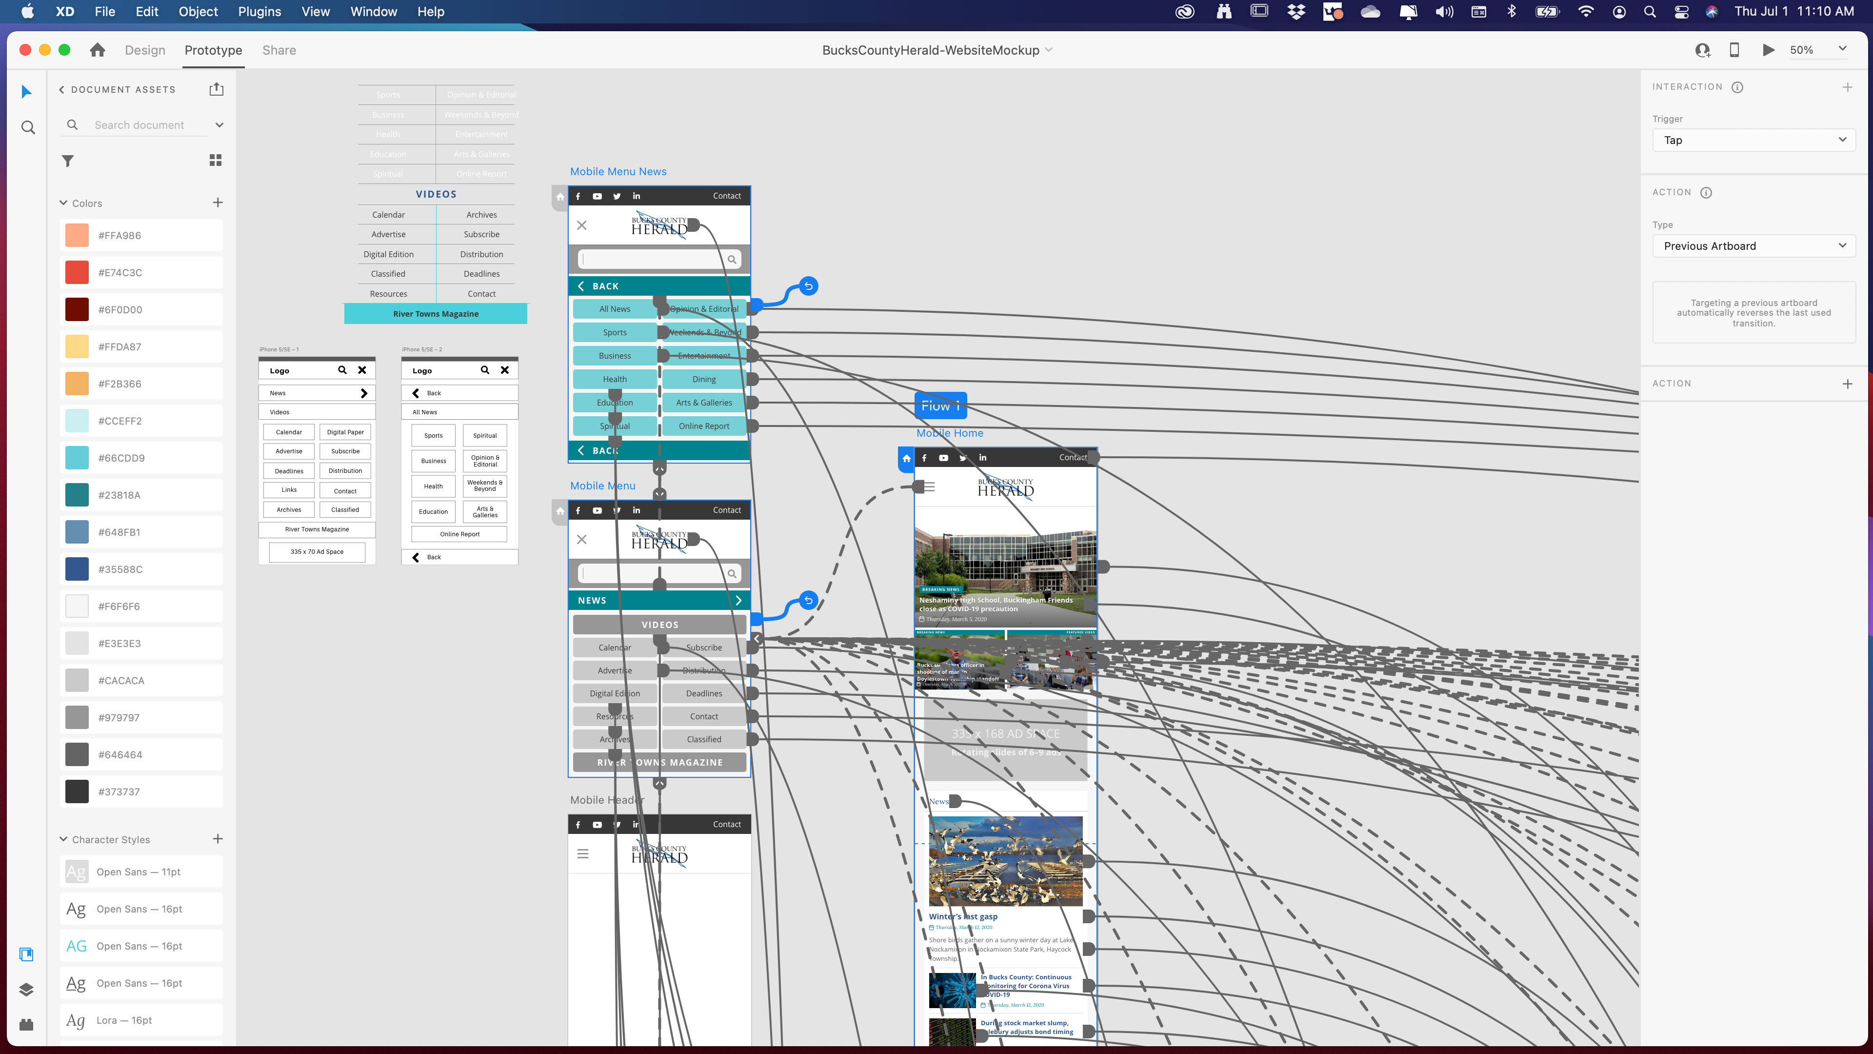The height and width of the screenshot is (1054, 1873).
Task: Add a new character style
Action: 218,839
